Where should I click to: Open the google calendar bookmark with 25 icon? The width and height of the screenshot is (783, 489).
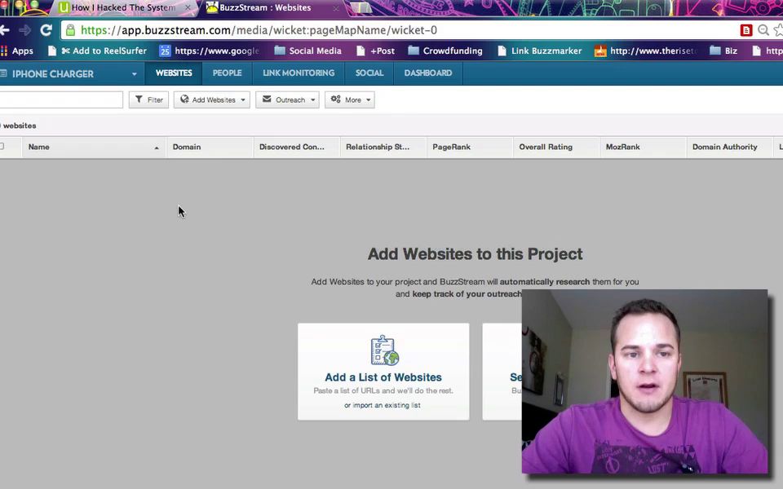coord(210,51)
